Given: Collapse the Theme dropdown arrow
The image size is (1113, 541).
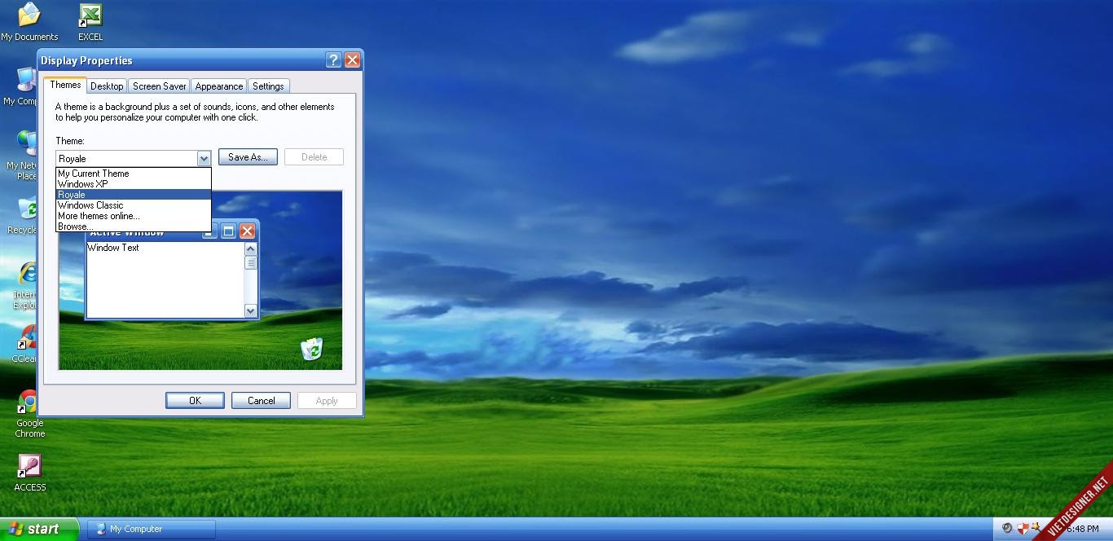Looking at the screenshot, I should [204, 158].
